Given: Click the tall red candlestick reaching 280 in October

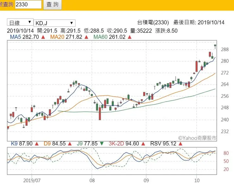Looking at the screenshot, I should (197, 66).
